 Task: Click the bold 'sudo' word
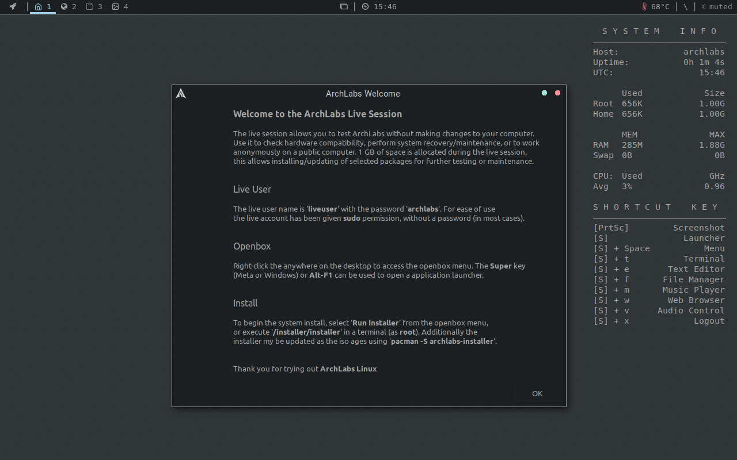point(352,218)
